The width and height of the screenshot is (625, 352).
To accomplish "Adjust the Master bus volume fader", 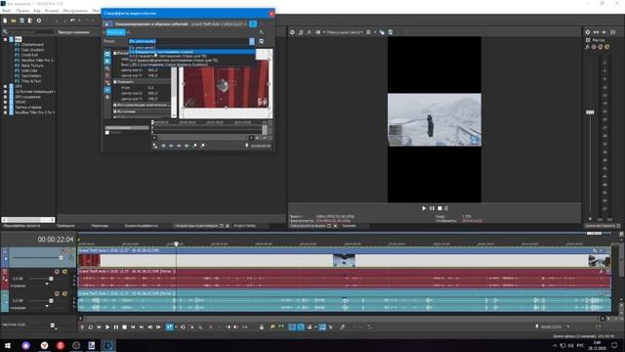I will pyautogui.click(x=590, y=112).
